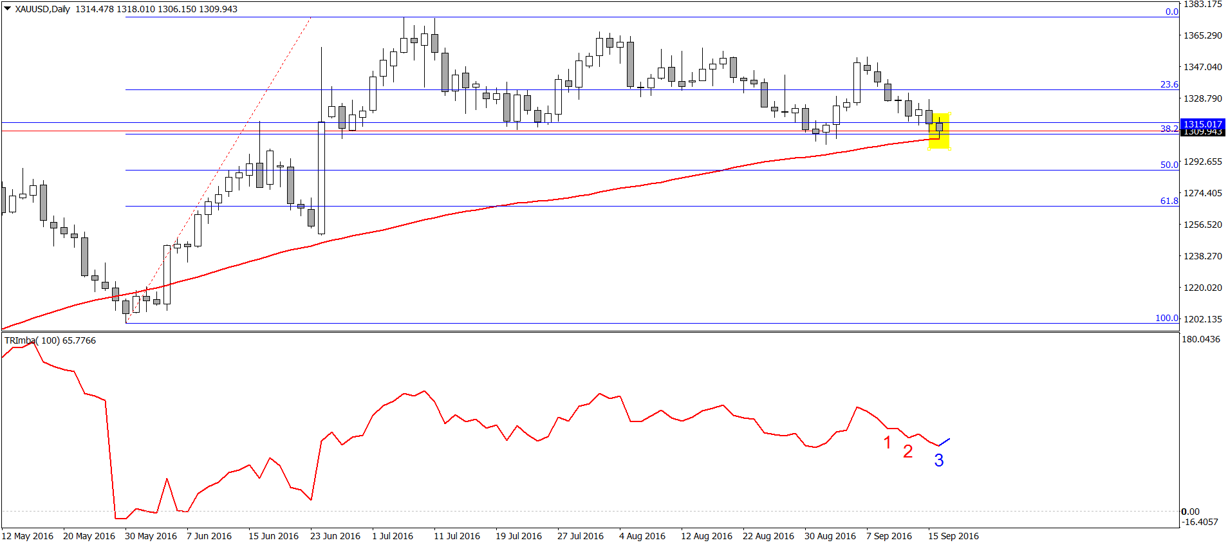Click the 4 Aug 2016 date label
Screen dimensions: 1228x545
(642, 536)
